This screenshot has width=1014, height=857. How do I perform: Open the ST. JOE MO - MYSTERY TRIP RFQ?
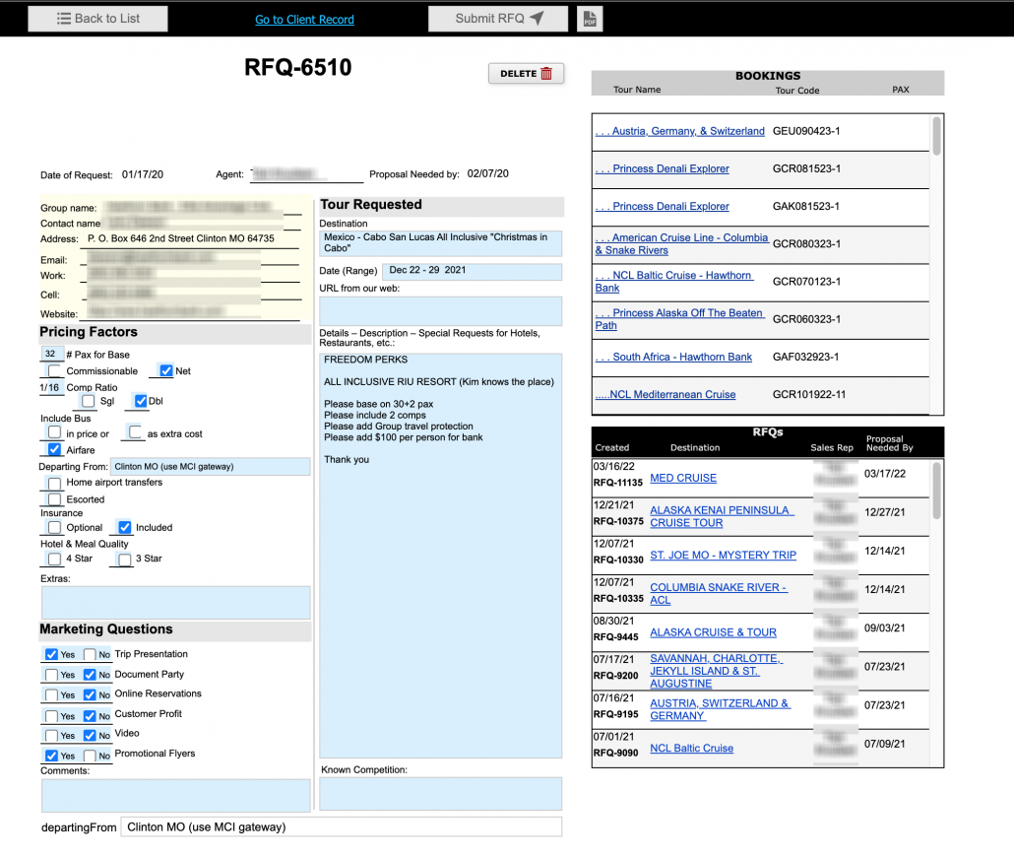(x=723, y=555)
